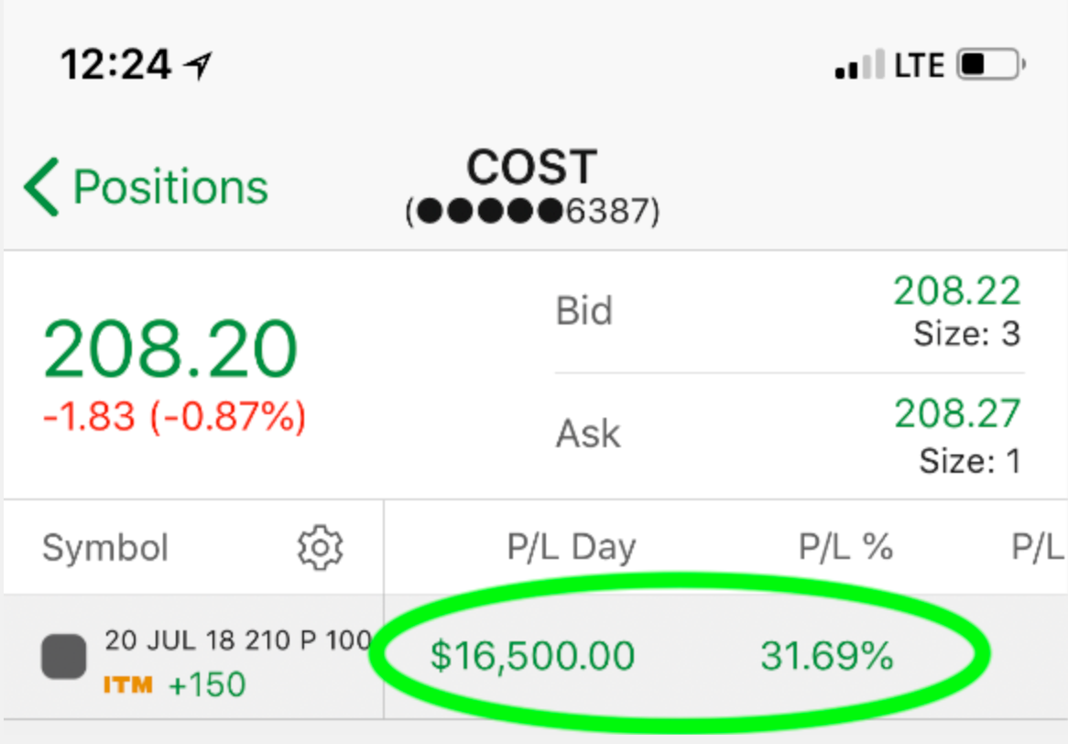This screenshot has width=1068, height=744.
Task: Tap the COST symbol title
Action: pos(532,167)
